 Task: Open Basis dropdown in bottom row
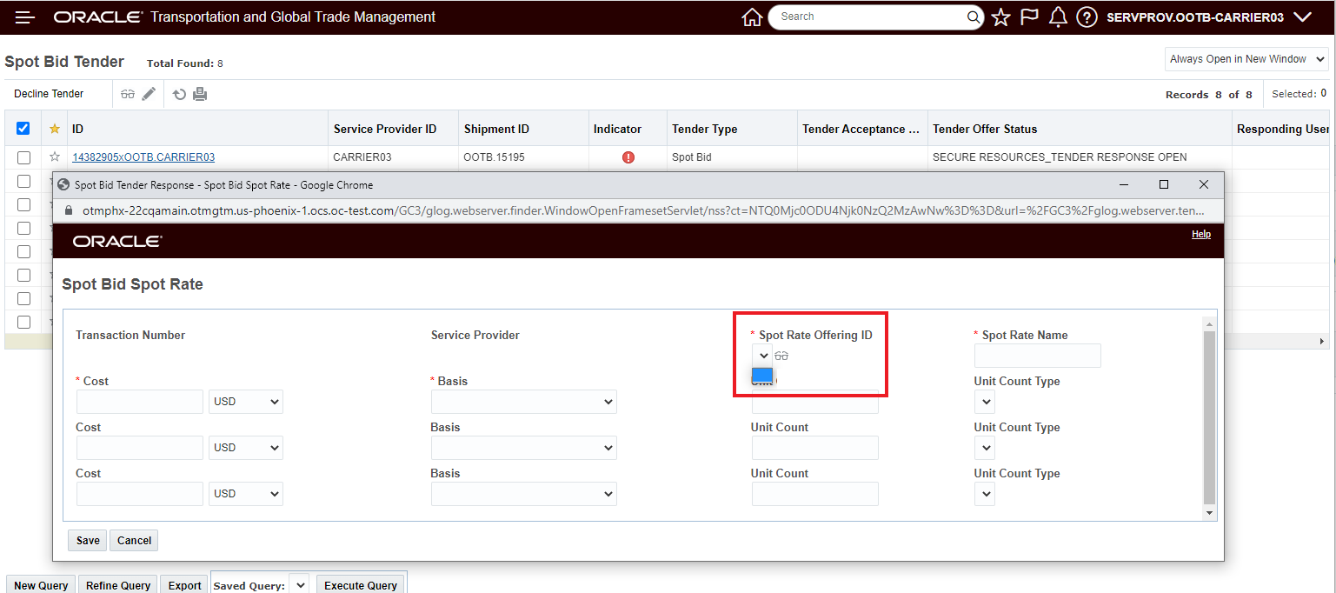[524, 494]
